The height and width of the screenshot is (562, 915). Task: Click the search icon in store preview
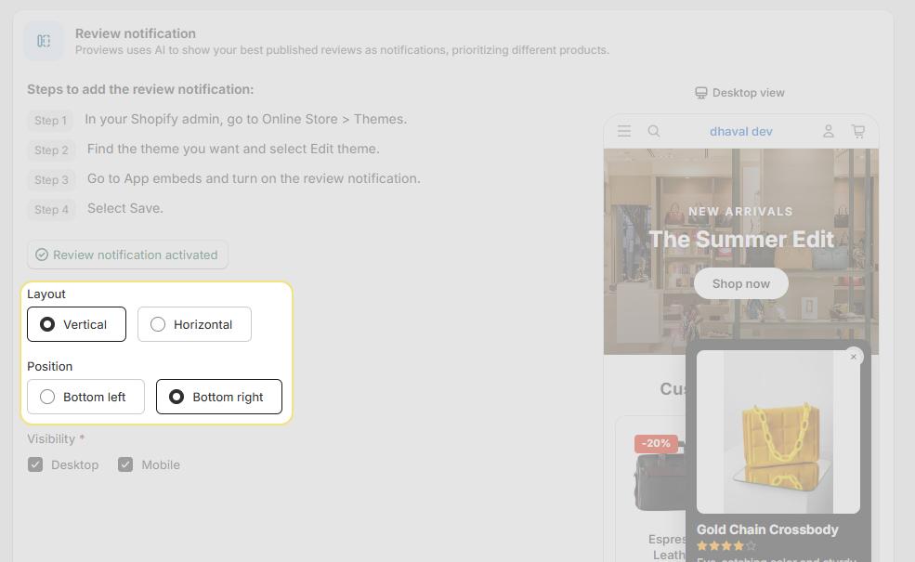click(x=654, y=131)
